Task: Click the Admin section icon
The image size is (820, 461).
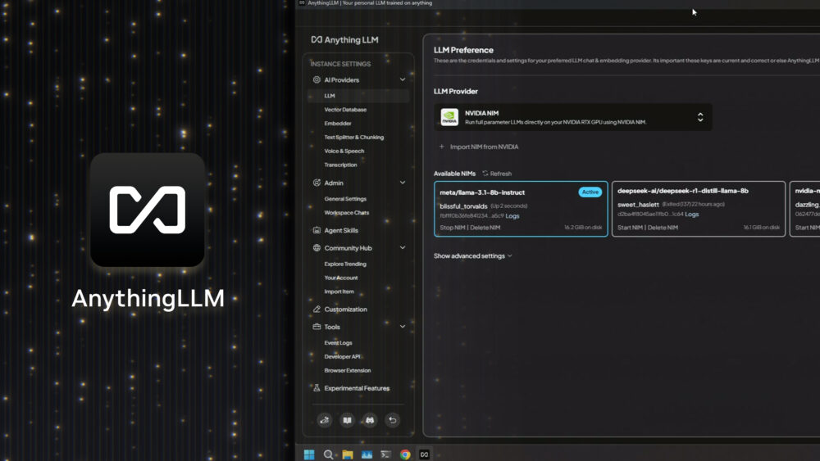Action: coord(317,183)
